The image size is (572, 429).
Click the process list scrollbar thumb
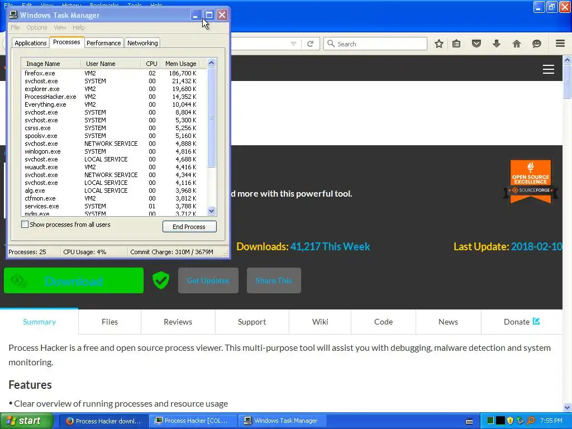[x=211, y=117]
